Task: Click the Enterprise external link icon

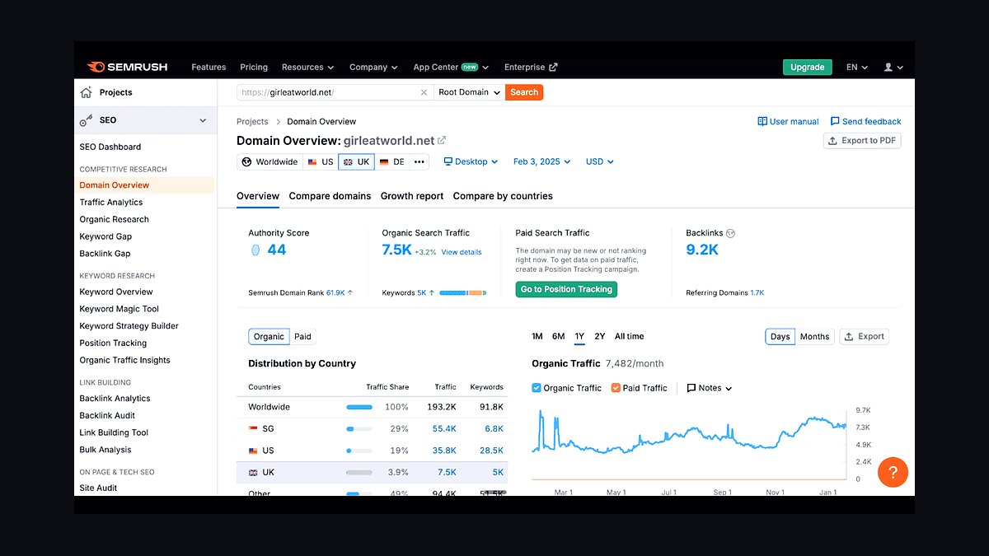Action: pyautogui.click(x=553, y=67)
